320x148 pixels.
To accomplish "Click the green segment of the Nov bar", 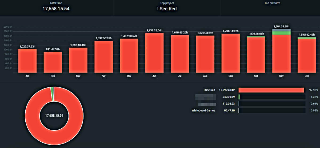I will 281,33.
